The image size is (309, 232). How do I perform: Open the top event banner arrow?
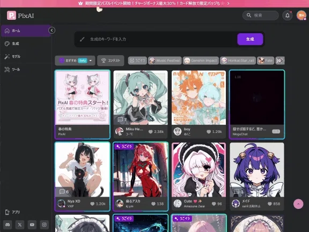[228, 3]
